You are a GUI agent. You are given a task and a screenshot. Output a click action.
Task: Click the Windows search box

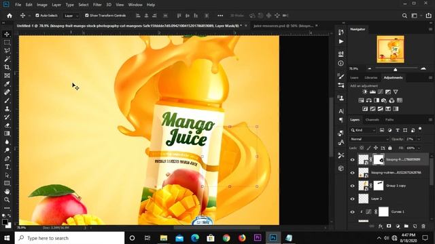[69, 238]
